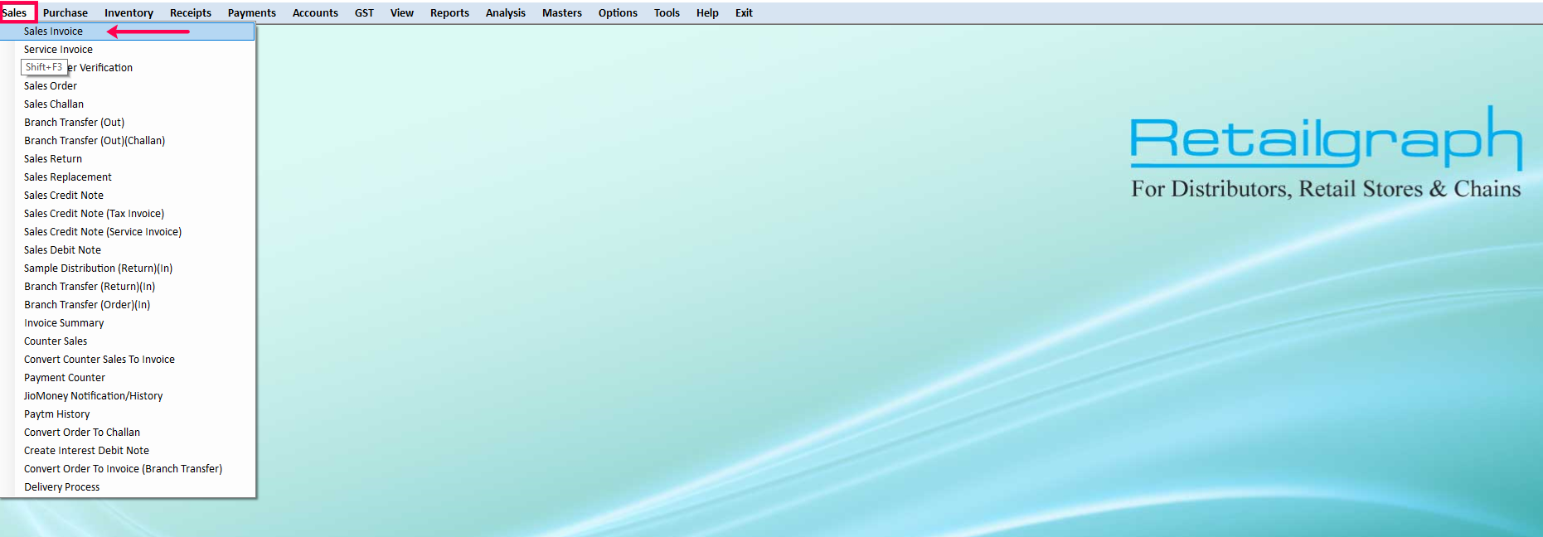The height and width of the screenshot is (537, 1543).
Task: Select Sales Debit Note entry
Action: click(128, 250)
